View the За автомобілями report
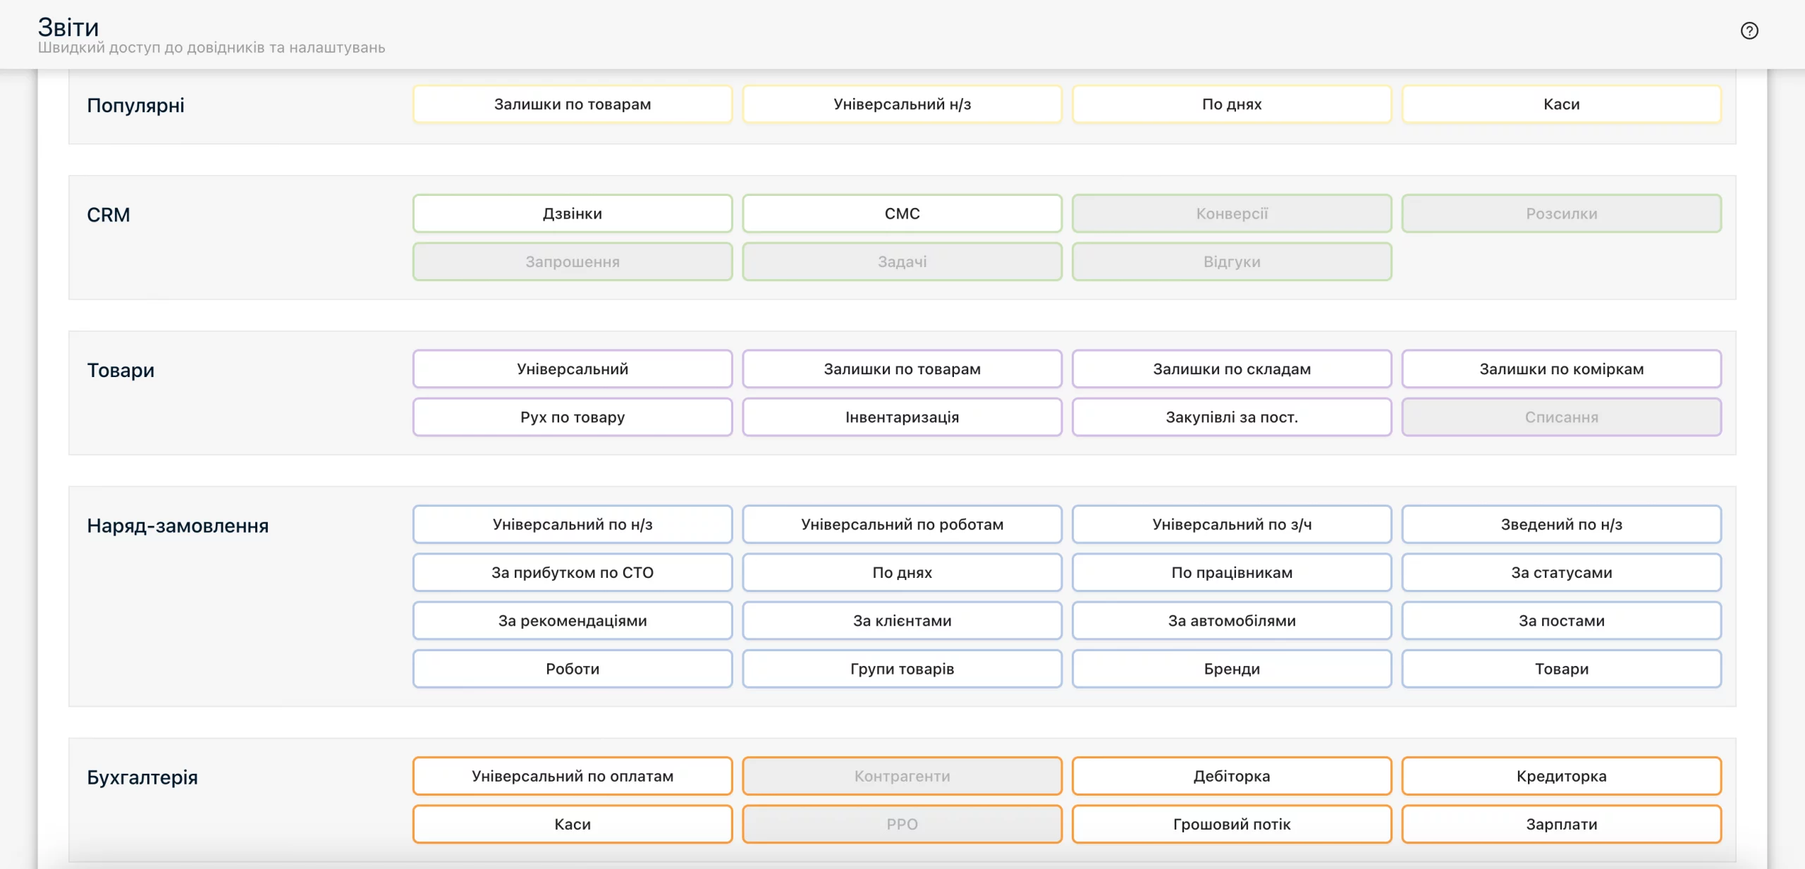Viewport: 1805px width, 869px height. pos(1232,621)
